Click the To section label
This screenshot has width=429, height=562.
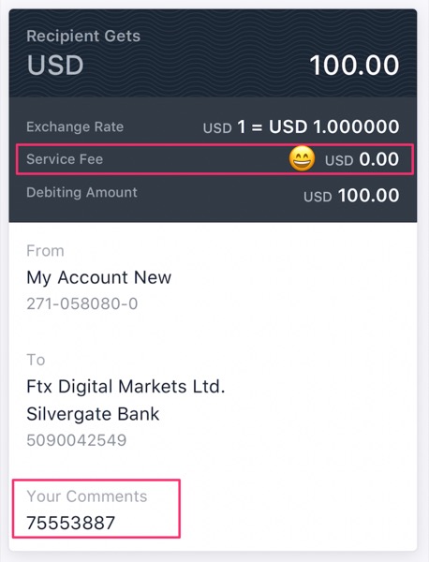pyautogui.click(x=36, y=360)
